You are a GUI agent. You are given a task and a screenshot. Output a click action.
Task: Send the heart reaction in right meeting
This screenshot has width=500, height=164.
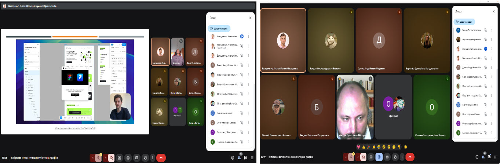coord(358,147)
